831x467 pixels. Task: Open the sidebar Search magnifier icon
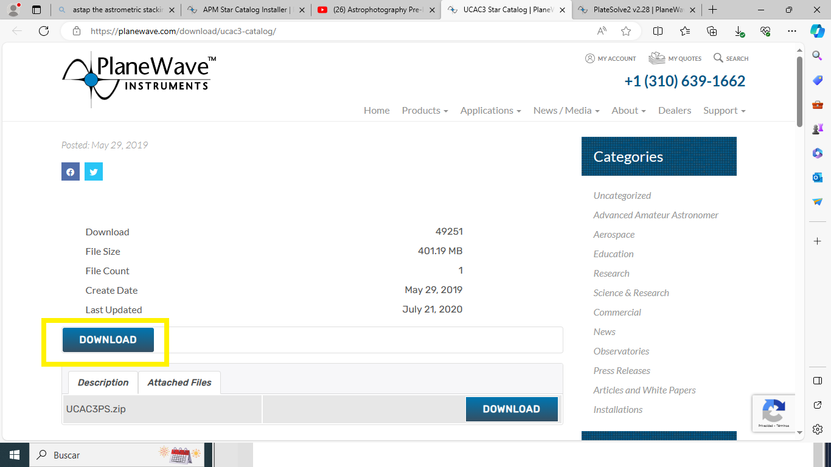(818, 56)
